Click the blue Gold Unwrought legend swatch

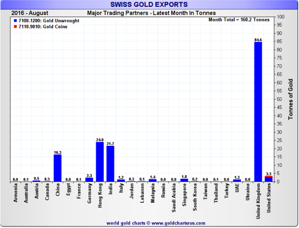click(x=16, y=21)
